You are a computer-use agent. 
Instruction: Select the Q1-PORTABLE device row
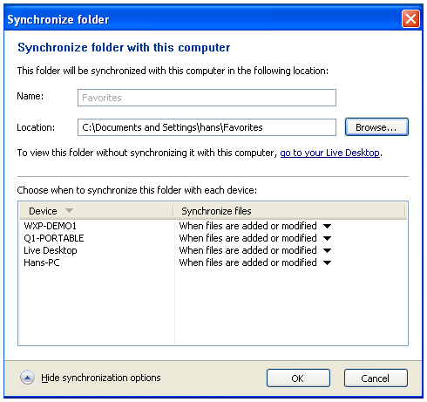[213, 238]
